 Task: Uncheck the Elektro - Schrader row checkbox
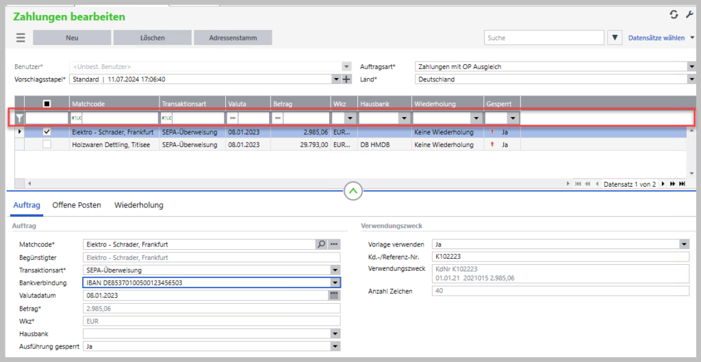point(47,131)
